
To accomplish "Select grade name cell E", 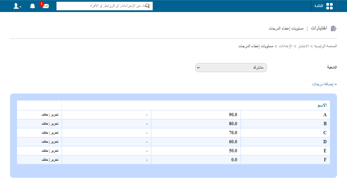I will (285, 151).
